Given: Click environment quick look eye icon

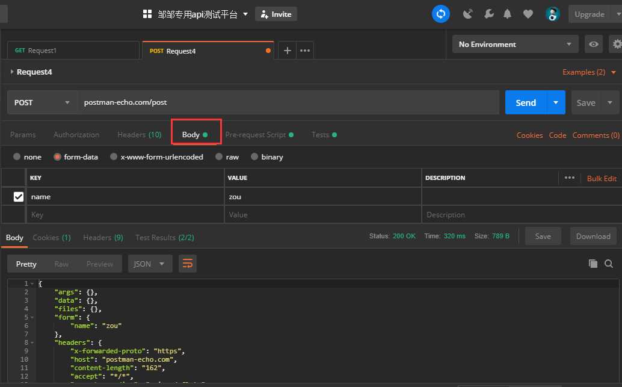Looking at the screenshot, I should pos(594,44).
